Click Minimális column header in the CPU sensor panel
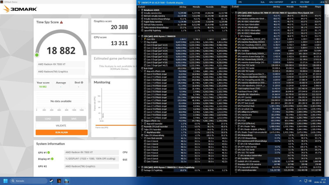 pos(196,7)
